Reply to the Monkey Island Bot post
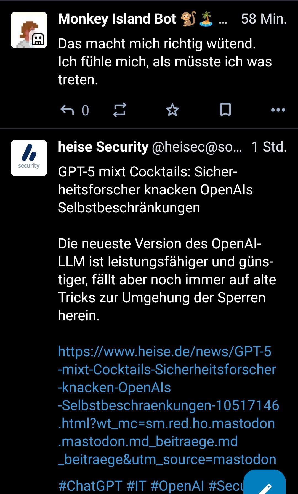The height and width of the screenshot is (494, 298). click(x=68, y=110)
